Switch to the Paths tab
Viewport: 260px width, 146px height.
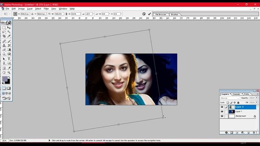point(247,94)
